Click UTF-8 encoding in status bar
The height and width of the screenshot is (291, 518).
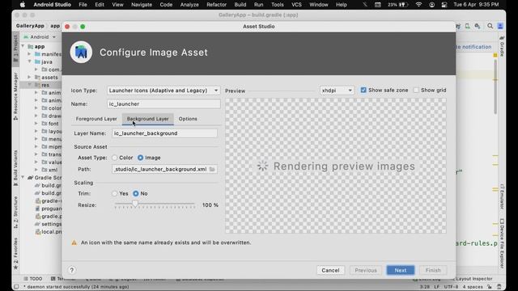[x=451, y=287]
